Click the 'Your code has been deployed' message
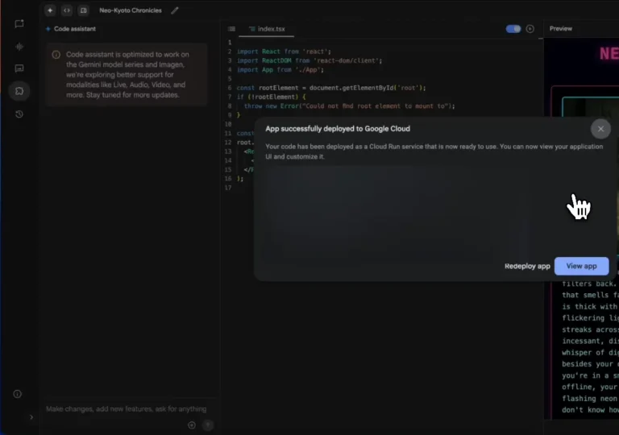 point(434,151)
